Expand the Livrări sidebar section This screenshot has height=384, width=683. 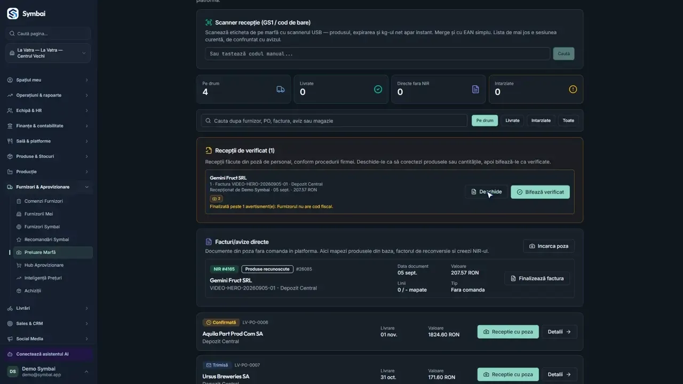coord(48,308)
